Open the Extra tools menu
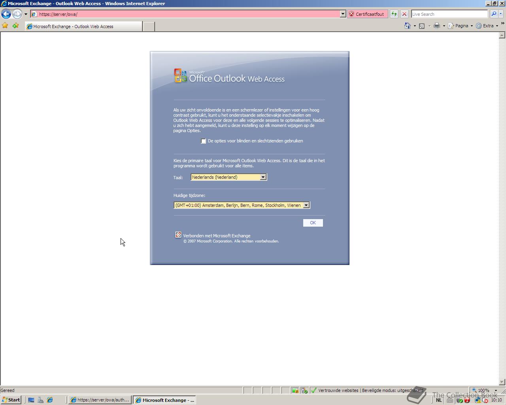This screenshot has width=506, height=405. [487, 26]
